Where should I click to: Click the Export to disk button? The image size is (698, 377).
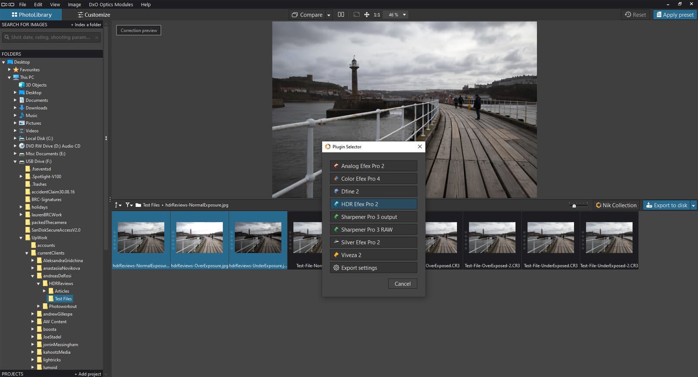667,205
